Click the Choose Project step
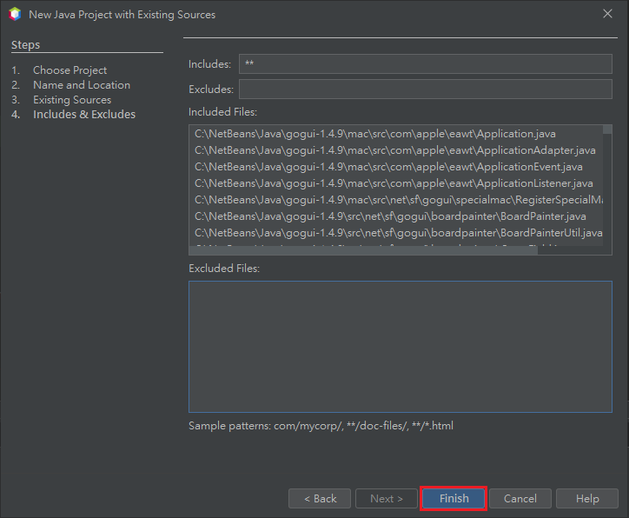Viewport: 629px width, 518px height. pos(70,70)
